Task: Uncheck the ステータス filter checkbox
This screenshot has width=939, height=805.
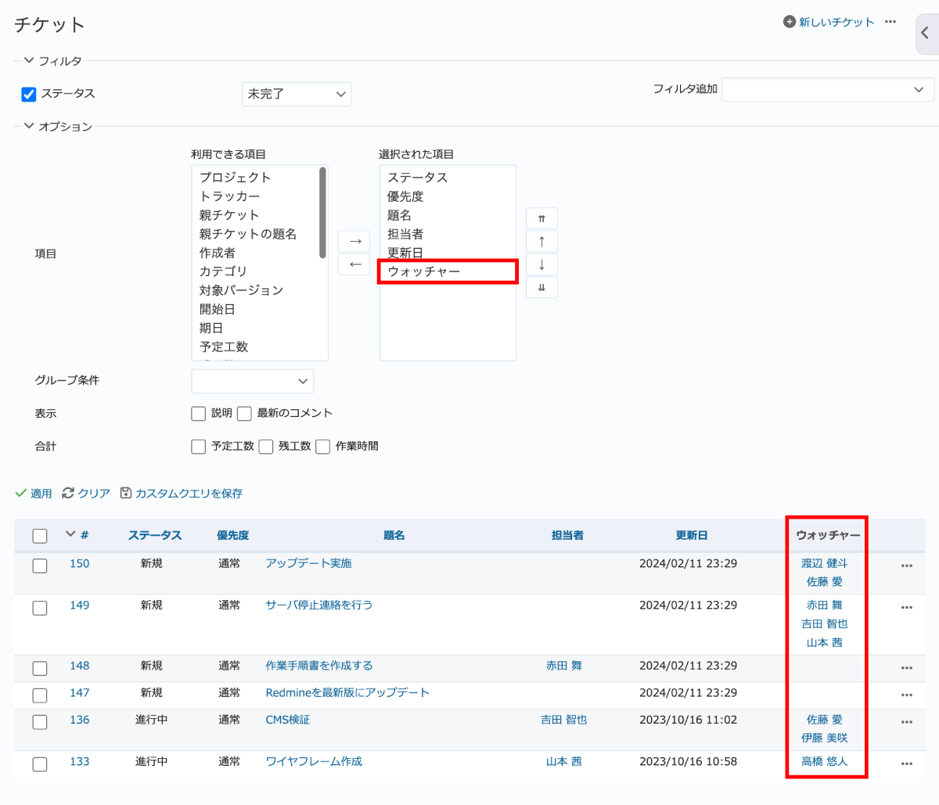Action: tap(28, 94)
